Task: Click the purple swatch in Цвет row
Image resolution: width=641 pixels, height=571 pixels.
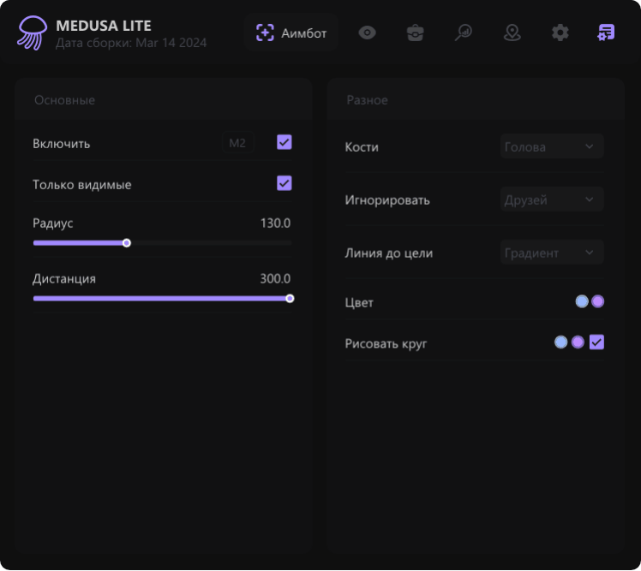Action: tap(598, 301)
